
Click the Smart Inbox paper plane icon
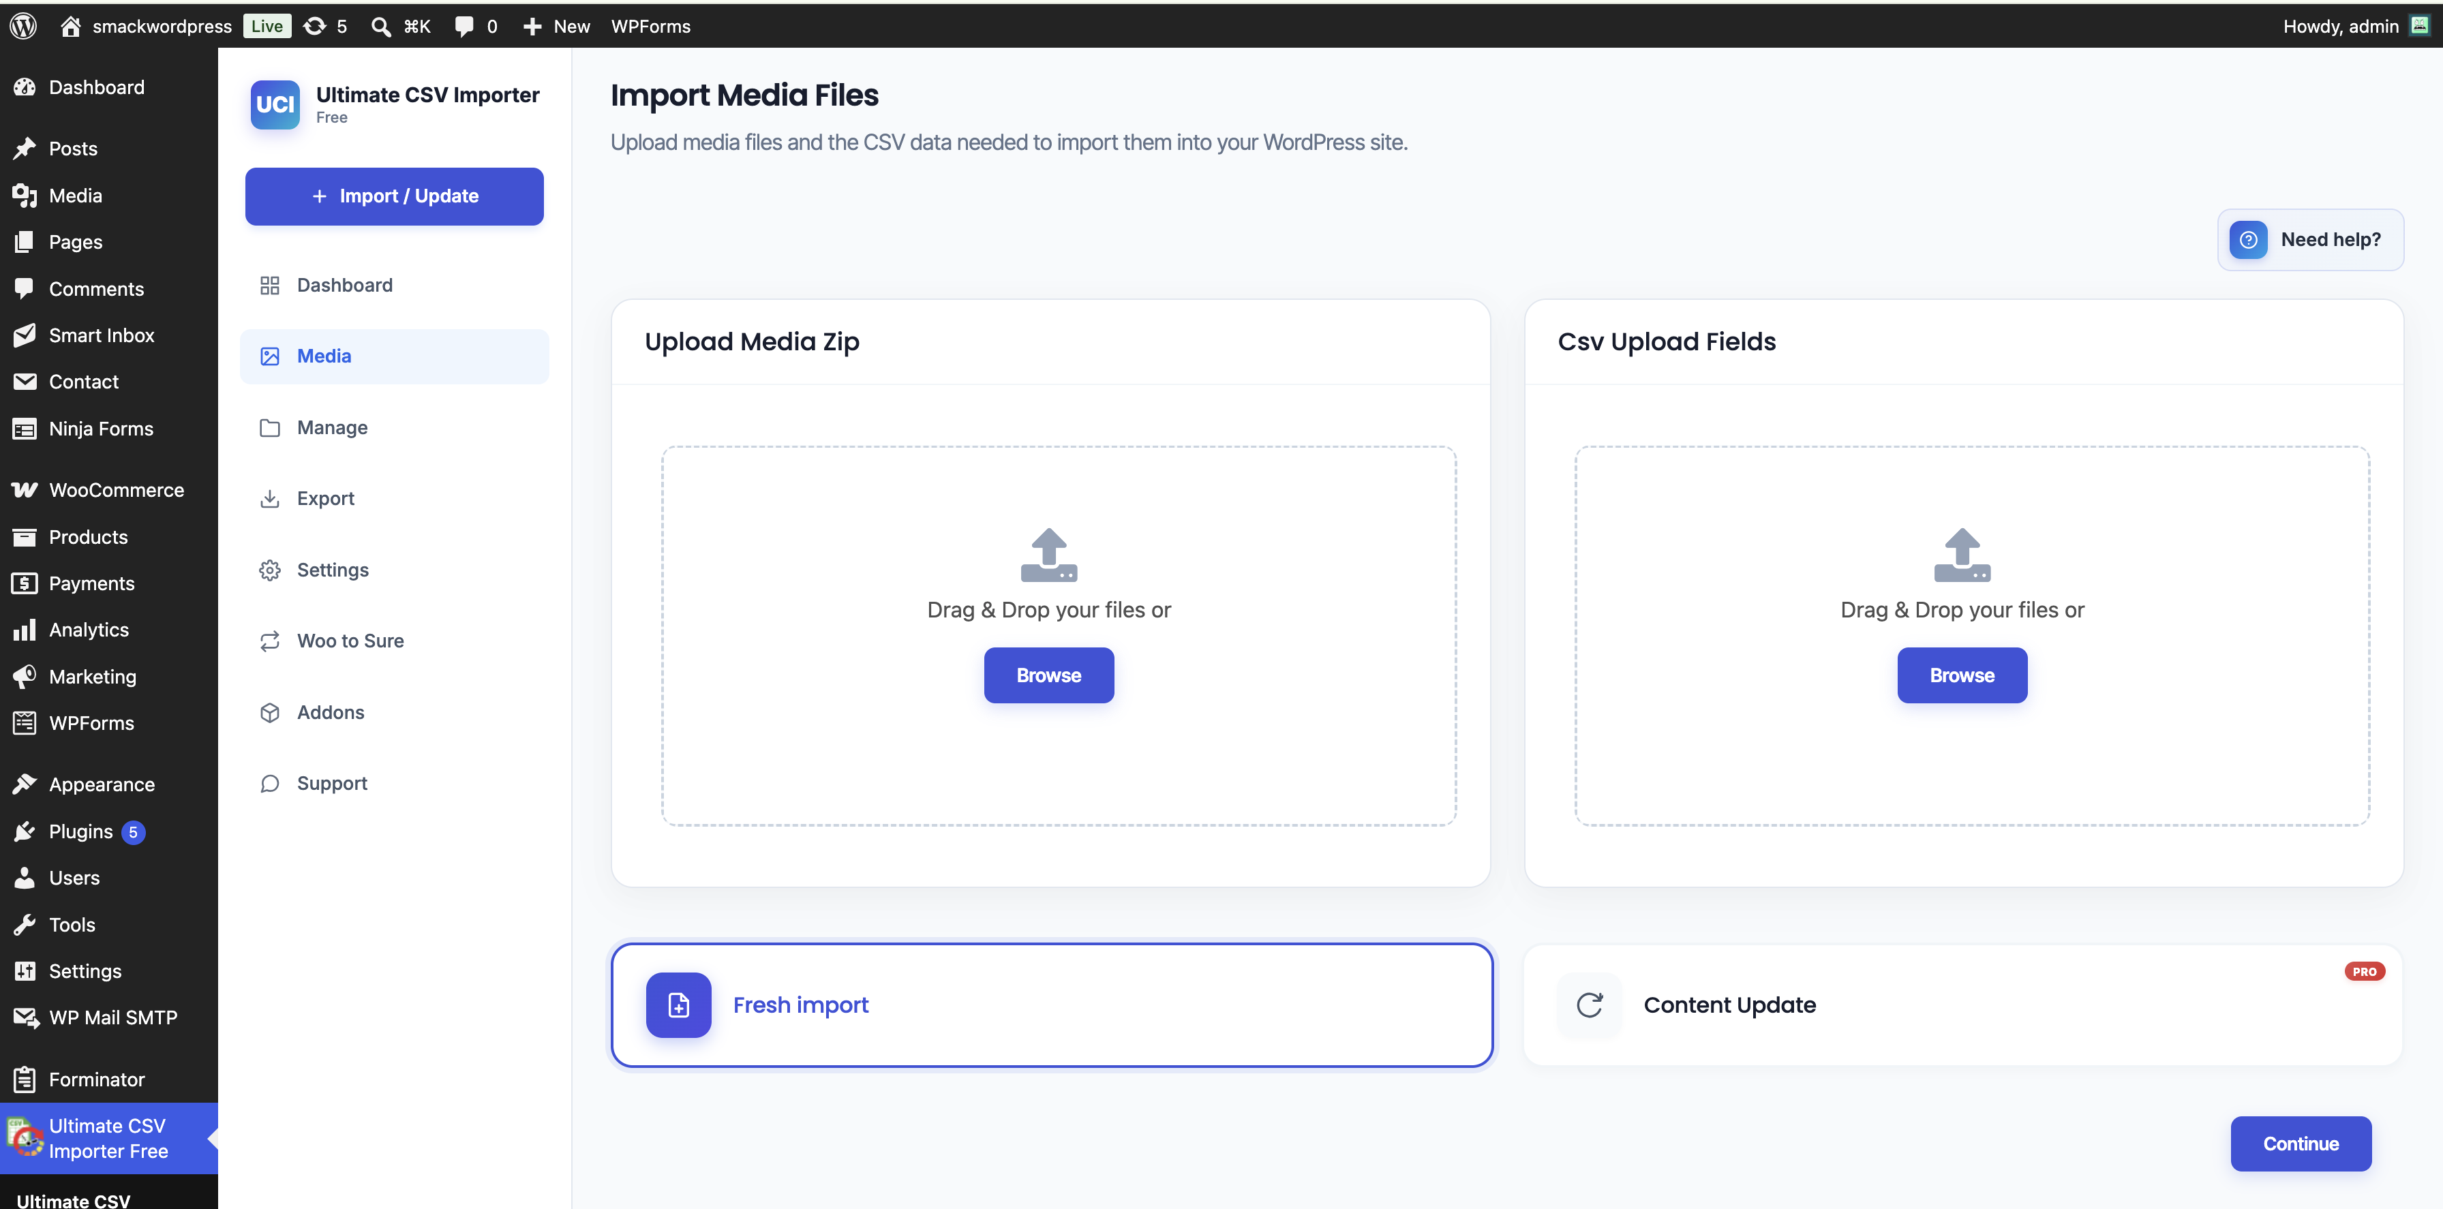coord(25,335)
